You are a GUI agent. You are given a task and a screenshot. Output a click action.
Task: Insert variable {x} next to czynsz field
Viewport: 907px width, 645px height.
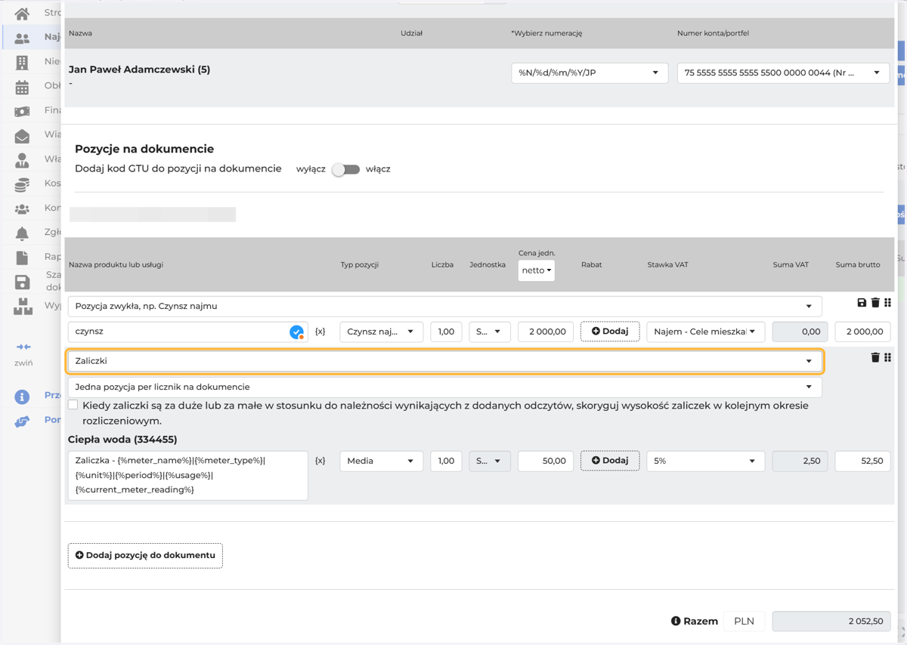pos(320,332)
